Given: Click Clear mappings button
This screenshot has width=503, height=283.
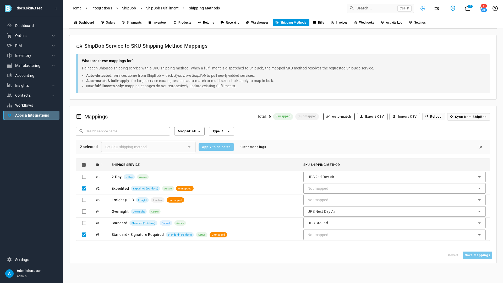Looking at the screenshot, I should (x=253, y=147).
